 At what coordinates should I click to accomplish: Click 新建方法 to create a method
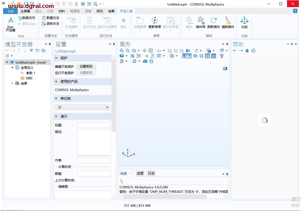click(50, 18)
